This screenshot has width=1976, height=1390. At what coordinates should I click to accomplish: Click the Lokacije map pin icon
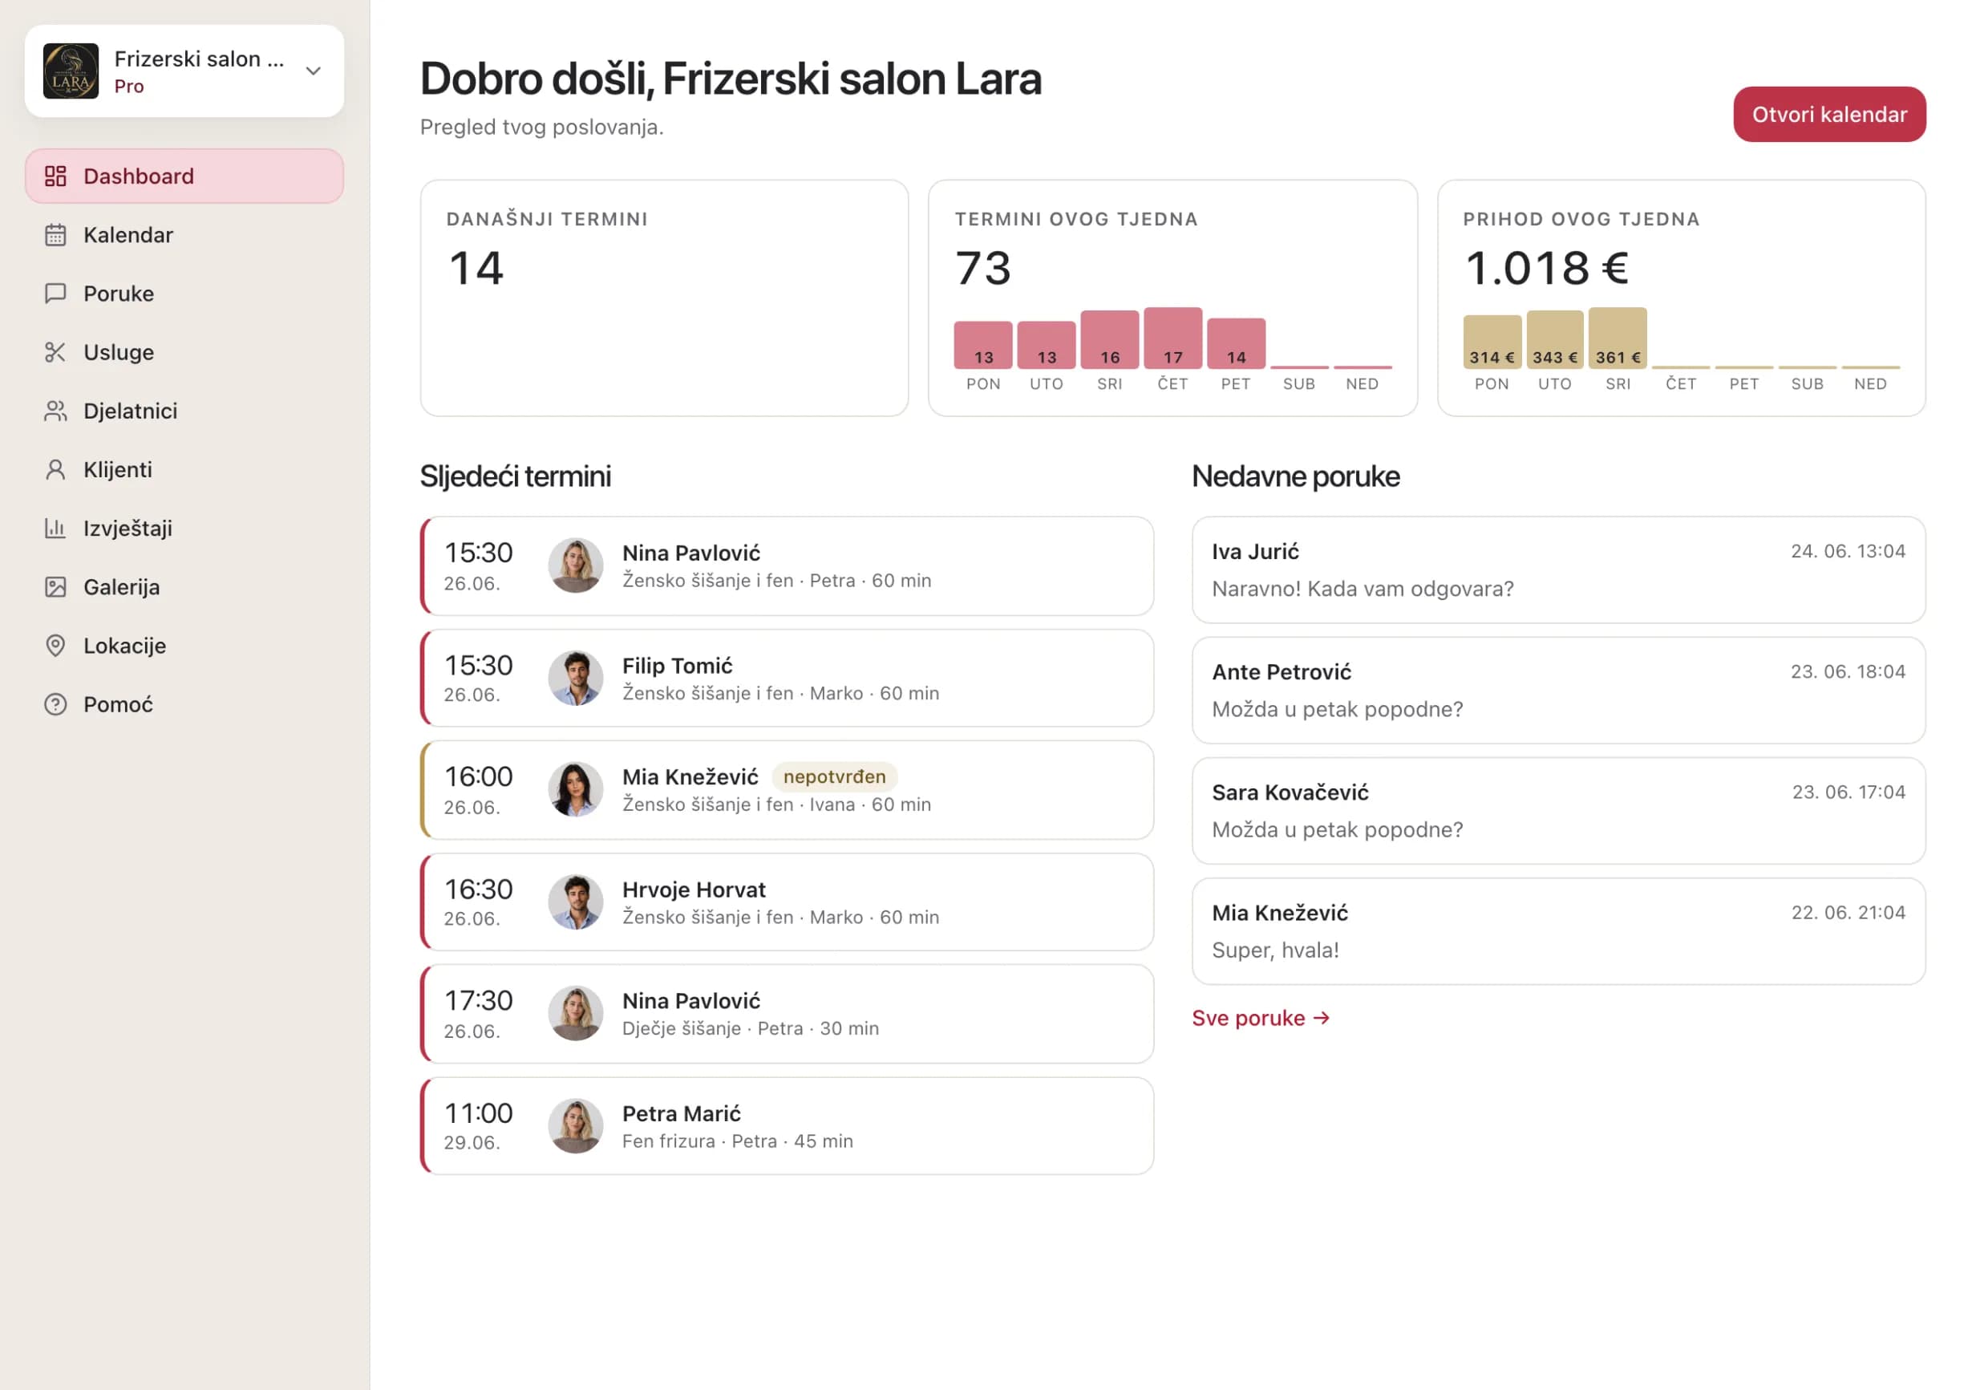(x=55, y=646)
